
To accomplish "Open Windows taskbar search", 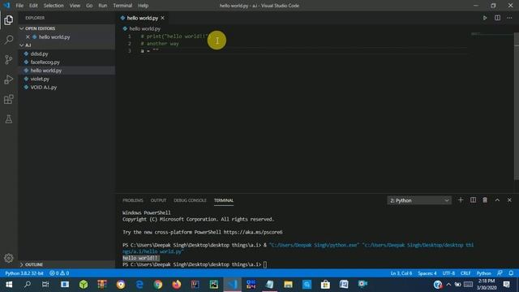I will (x=28, y=285).
